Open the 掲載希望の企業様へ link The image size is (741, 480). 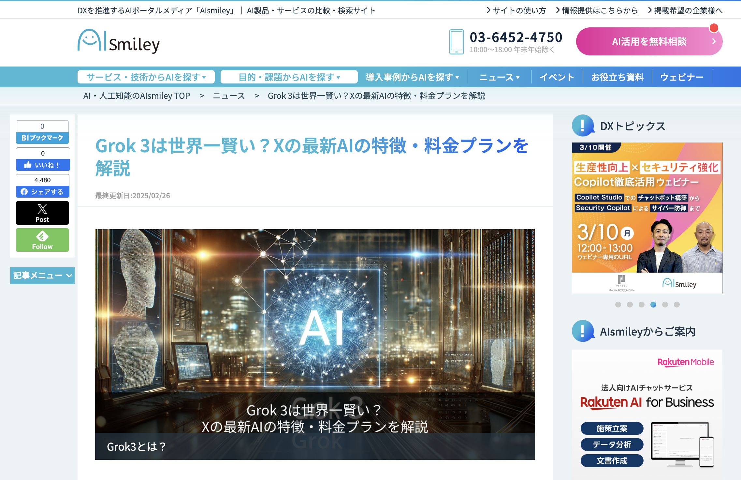[x=685, y=10]
